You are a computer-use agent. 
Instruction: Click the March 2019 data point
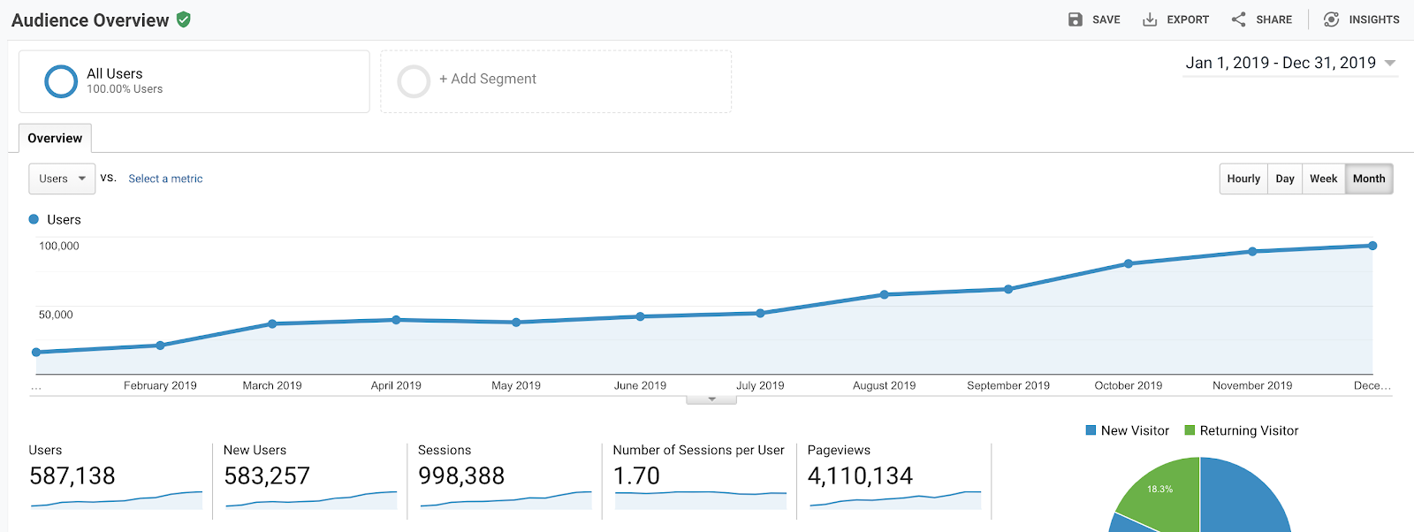272,324
